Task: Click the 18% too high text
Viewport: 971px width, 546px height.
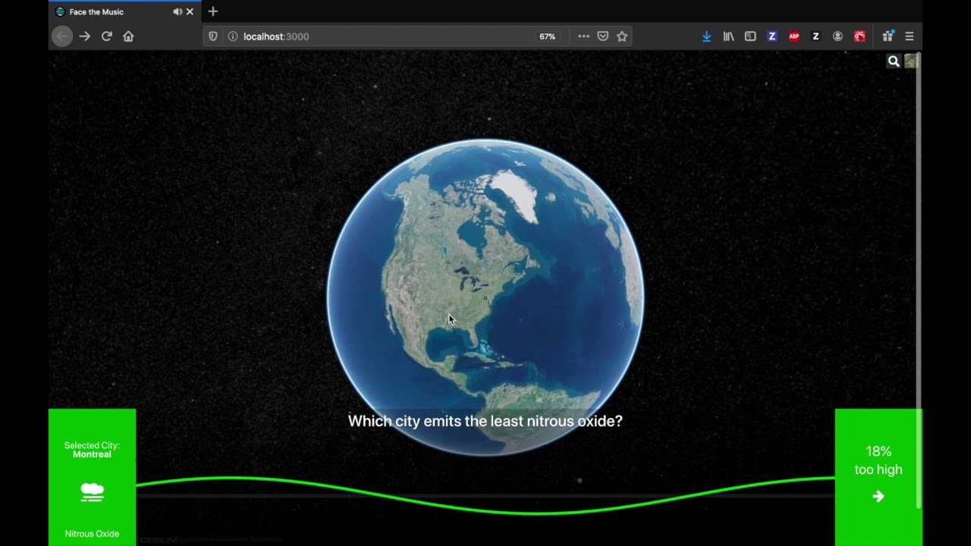Action: (878, 460)
